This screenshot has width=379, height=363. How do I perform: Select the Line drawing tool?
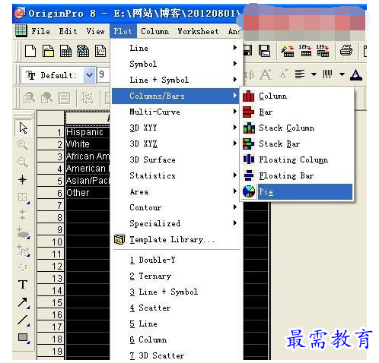[23, 320]
